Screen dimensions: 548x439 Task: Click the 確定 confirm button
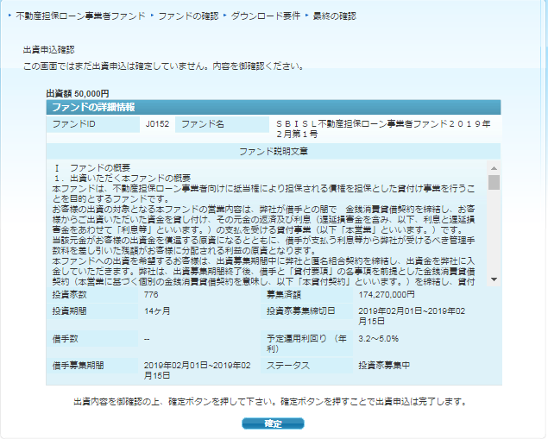click(x=273, y=423)
